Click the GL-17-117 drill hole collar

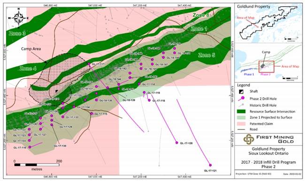tap(89, 64)
